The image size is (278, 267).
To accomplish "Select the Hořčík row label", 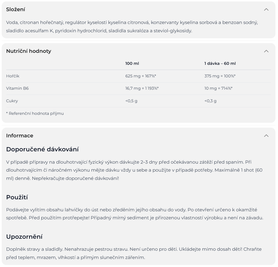I will (x=13, y=76).
